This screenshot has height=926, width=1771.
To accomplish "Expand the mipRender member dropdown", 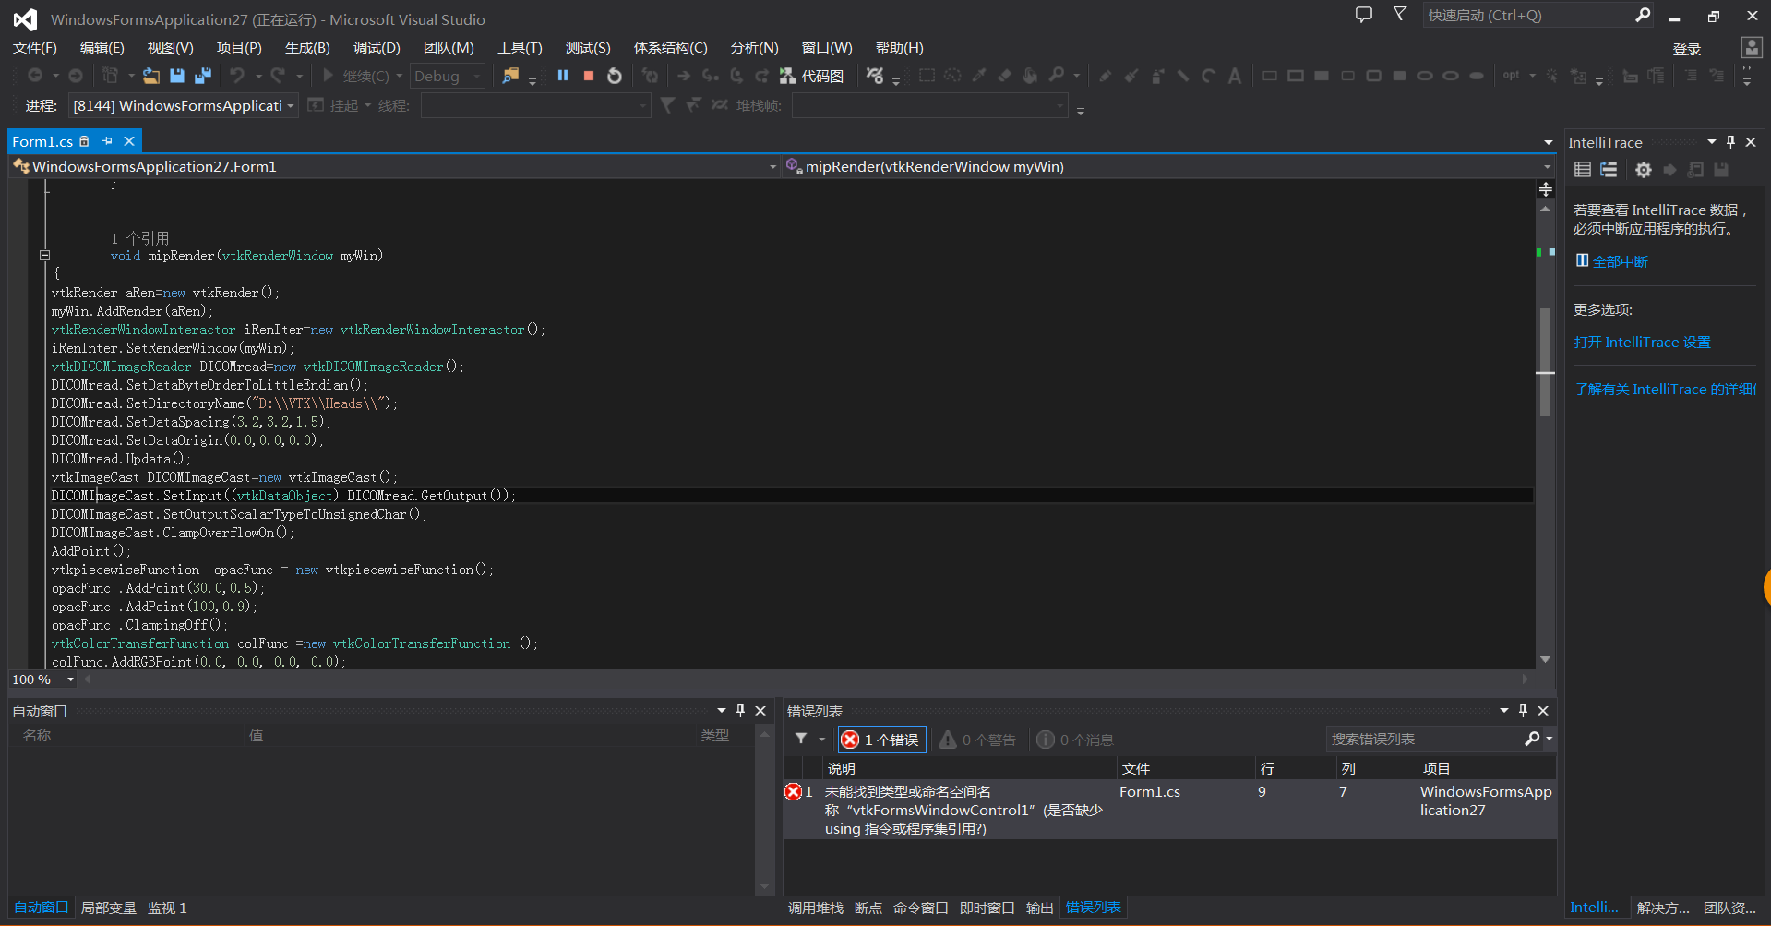I will [1547, 167].
